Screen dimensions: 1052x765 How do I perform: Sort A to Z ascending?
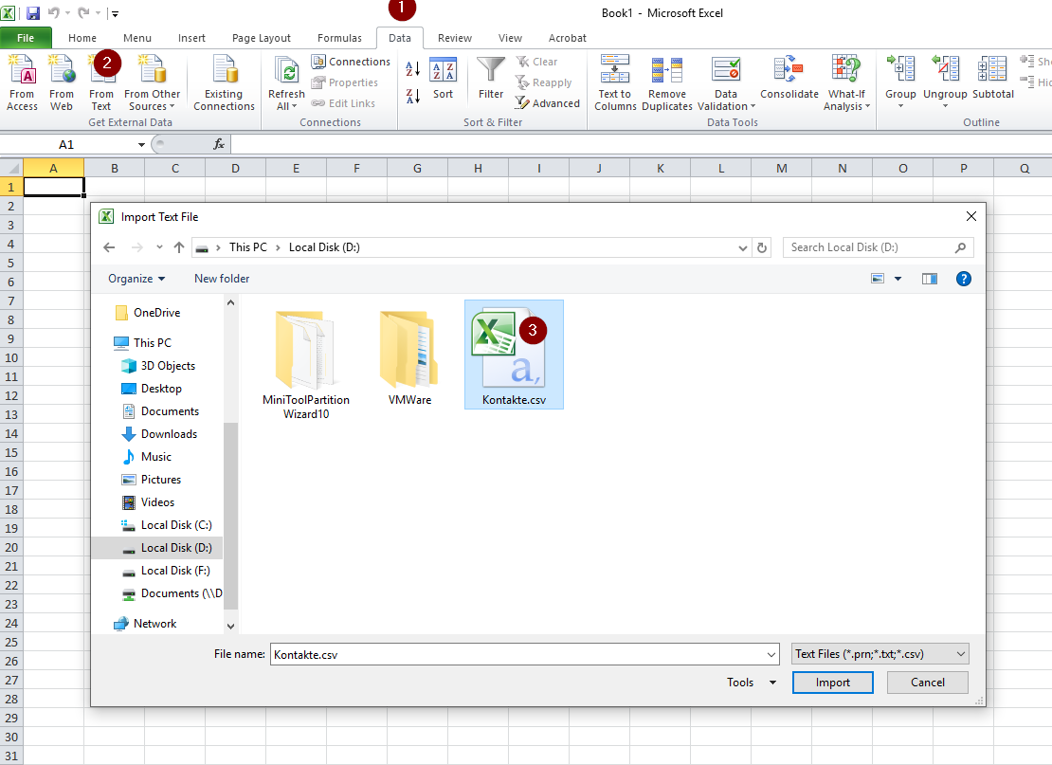(x=412, y=68)
